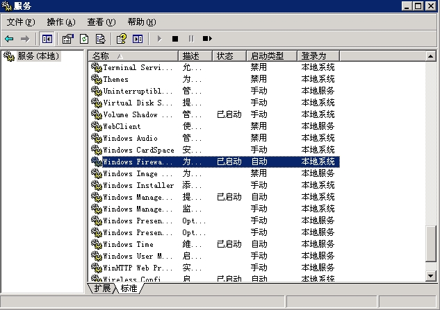Click 禁用 startup type in Themes row
This screenshot has width=440, height=310.
pyautogui.click(x=259, y=79)
